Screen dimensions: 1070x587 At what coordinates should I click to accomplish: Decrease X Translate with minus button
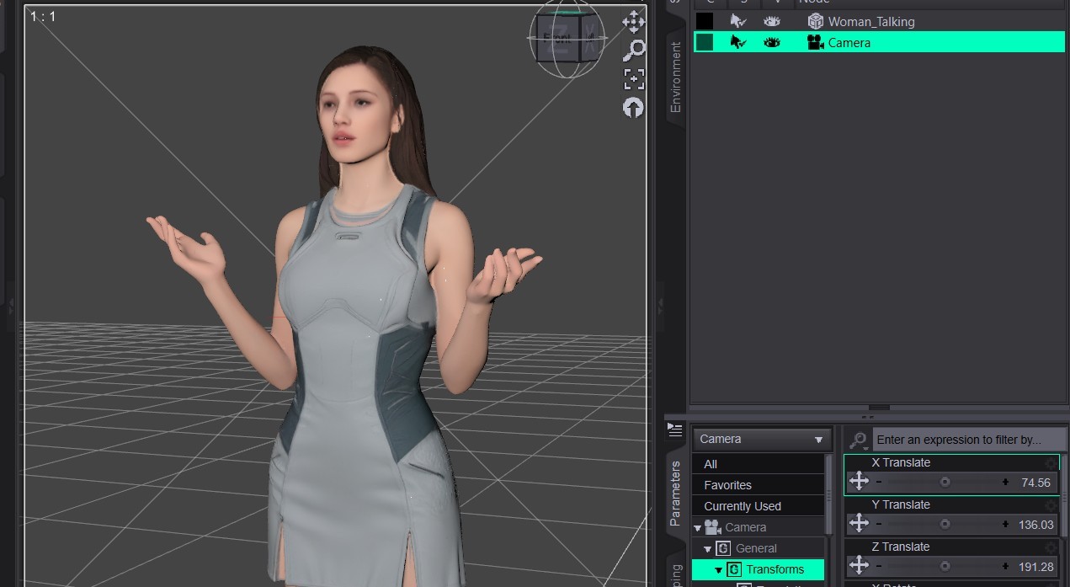[879, 482]
